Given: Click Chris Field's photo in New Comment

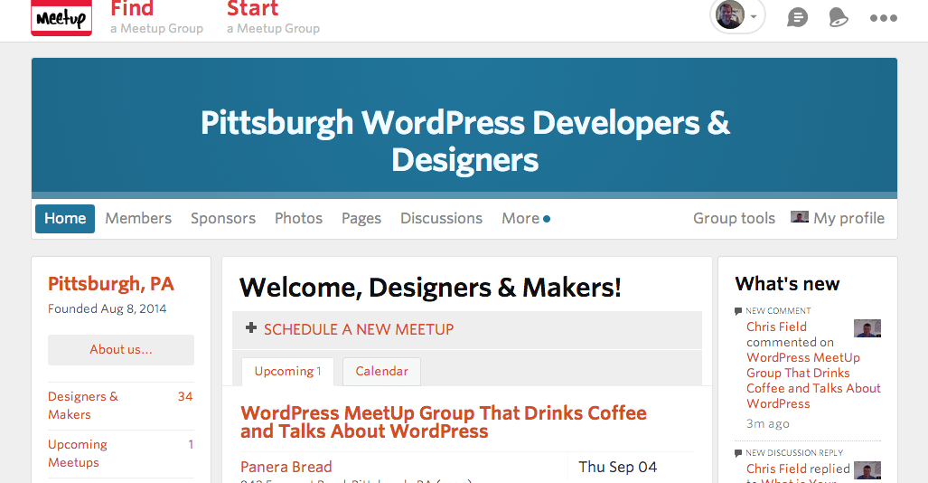Looking at the screenshot, I should tap(867, 328).
